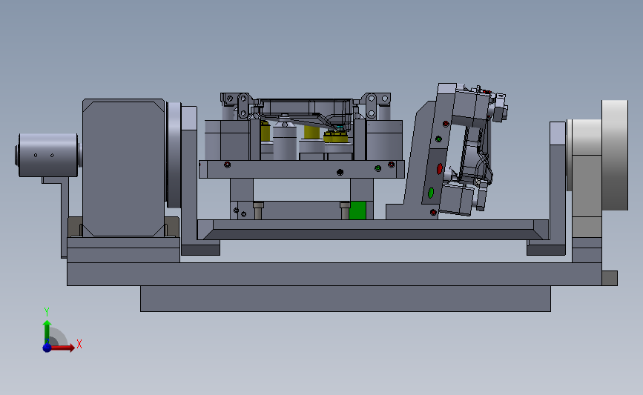Viewport: 643px width, 395px height.
Task: Select the large octagonal-faced gearbox housing
Action: 123,167
